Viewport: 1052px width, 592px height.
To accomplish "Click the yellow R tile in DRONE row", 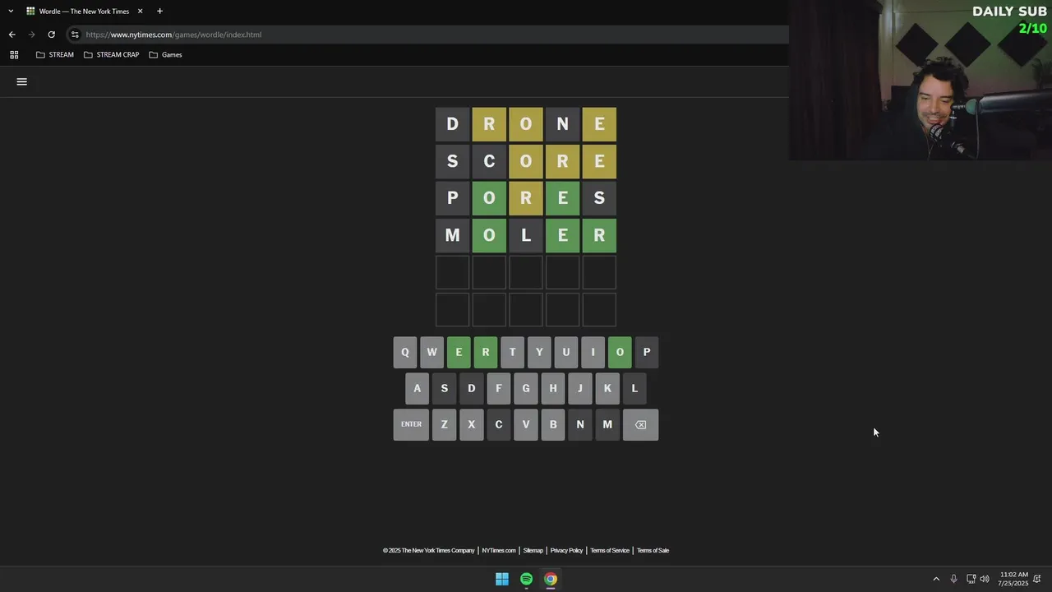I will 489,124.
